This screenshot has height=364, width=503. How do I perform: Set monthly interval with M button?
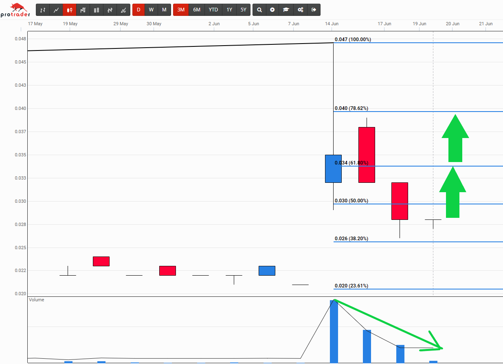[164, 10]
